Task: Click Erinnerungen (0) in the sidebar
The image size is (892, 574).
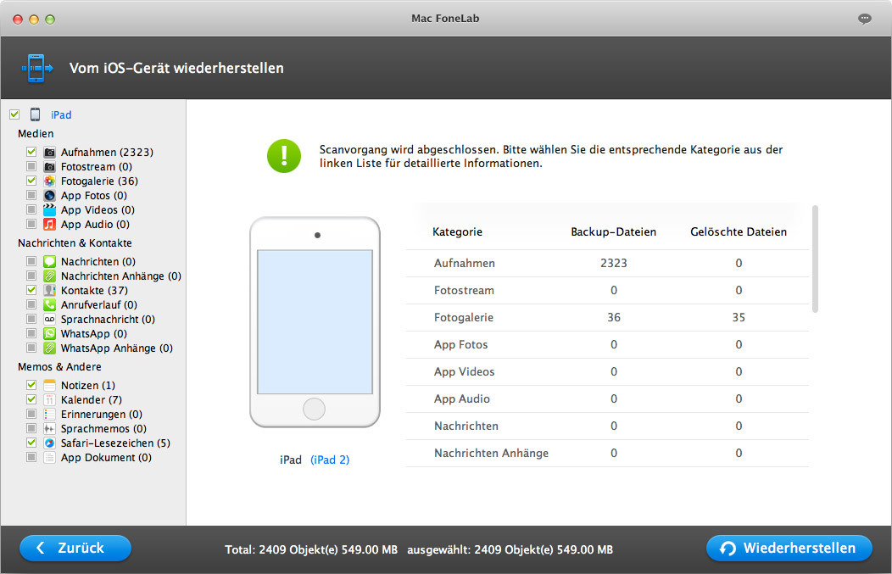Action: (102, 414)
